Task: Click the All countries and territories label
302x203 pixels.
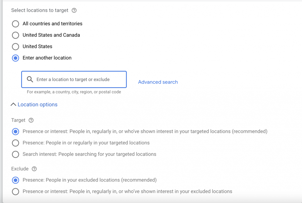Action: [52, 24]
